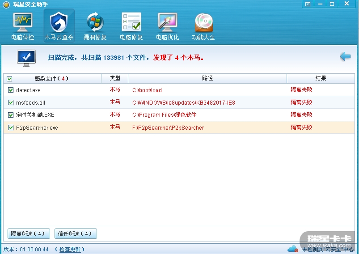The image size is (359, 254).
Task: Click path C:\Program Files\绿色软件
Action: click(164, 115)
